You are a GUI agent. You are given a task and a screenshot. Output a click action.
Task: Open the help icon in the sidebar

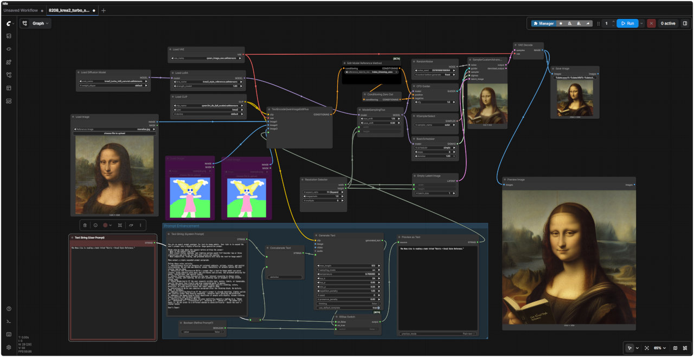(9, 309)
